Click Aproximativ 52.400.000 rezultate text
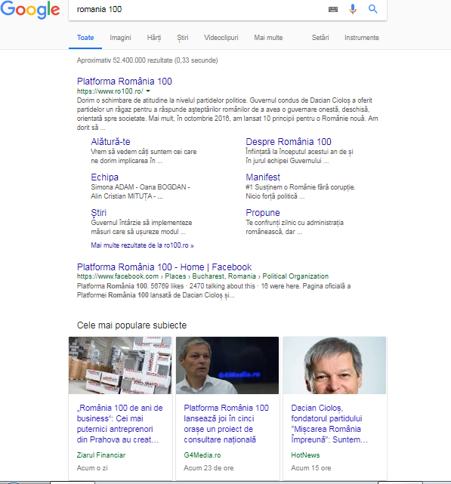This screenshot has height=484, width=451. tap(147, 60)
